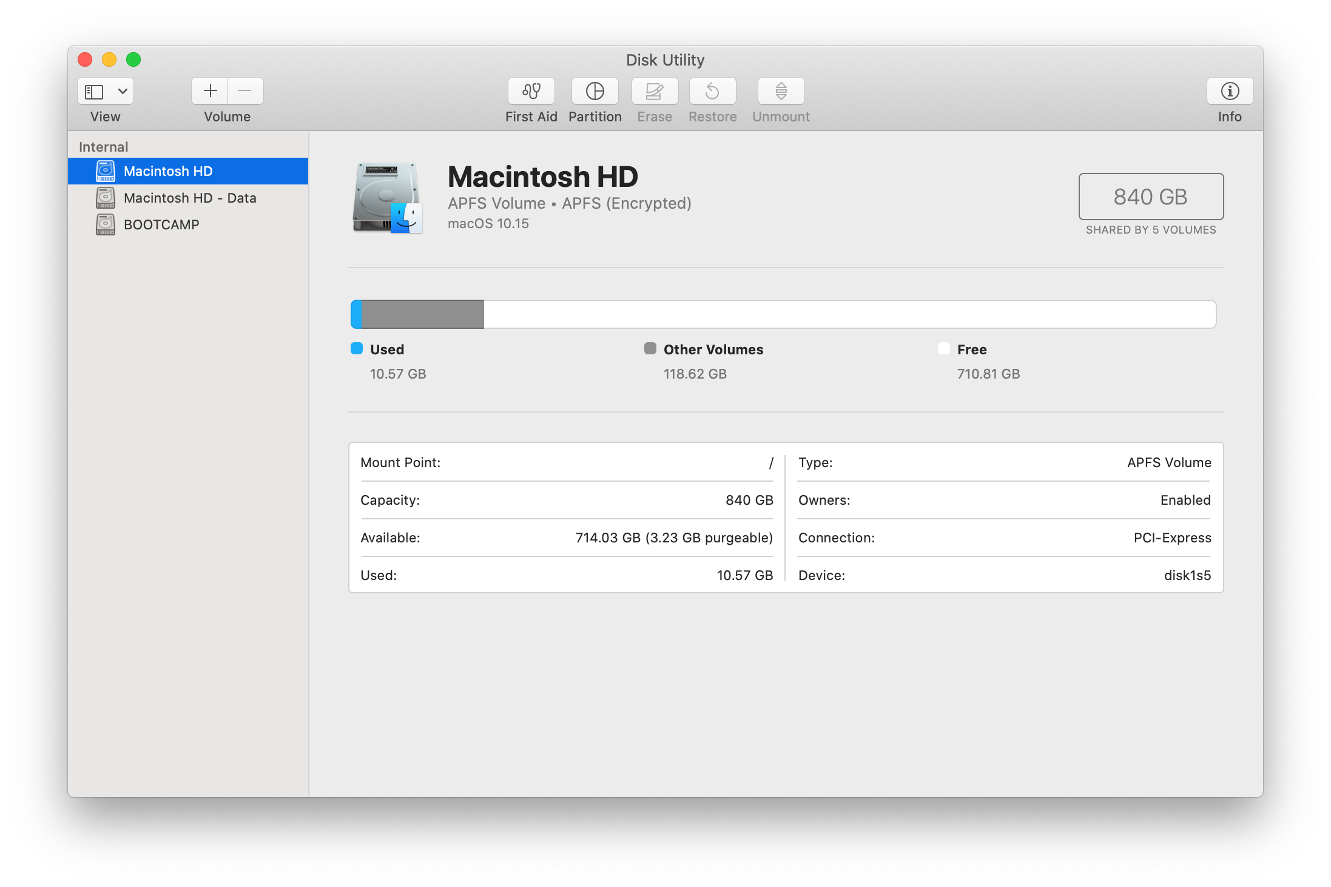1331x887 pixels.
Task: Click the BOOTCAMP drive icon
Action: [x=106, y=224]
